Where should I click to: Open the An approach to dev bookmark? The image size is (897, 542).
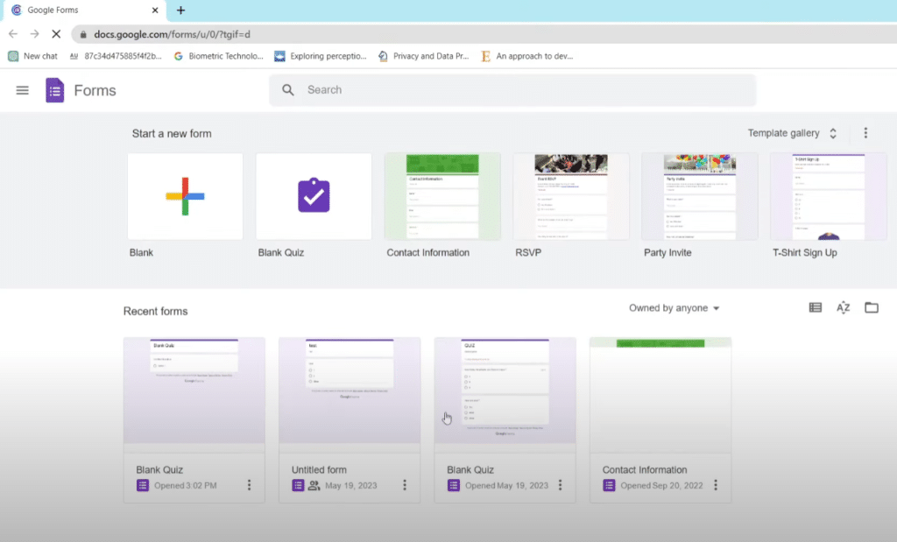(x=526, y=56)
